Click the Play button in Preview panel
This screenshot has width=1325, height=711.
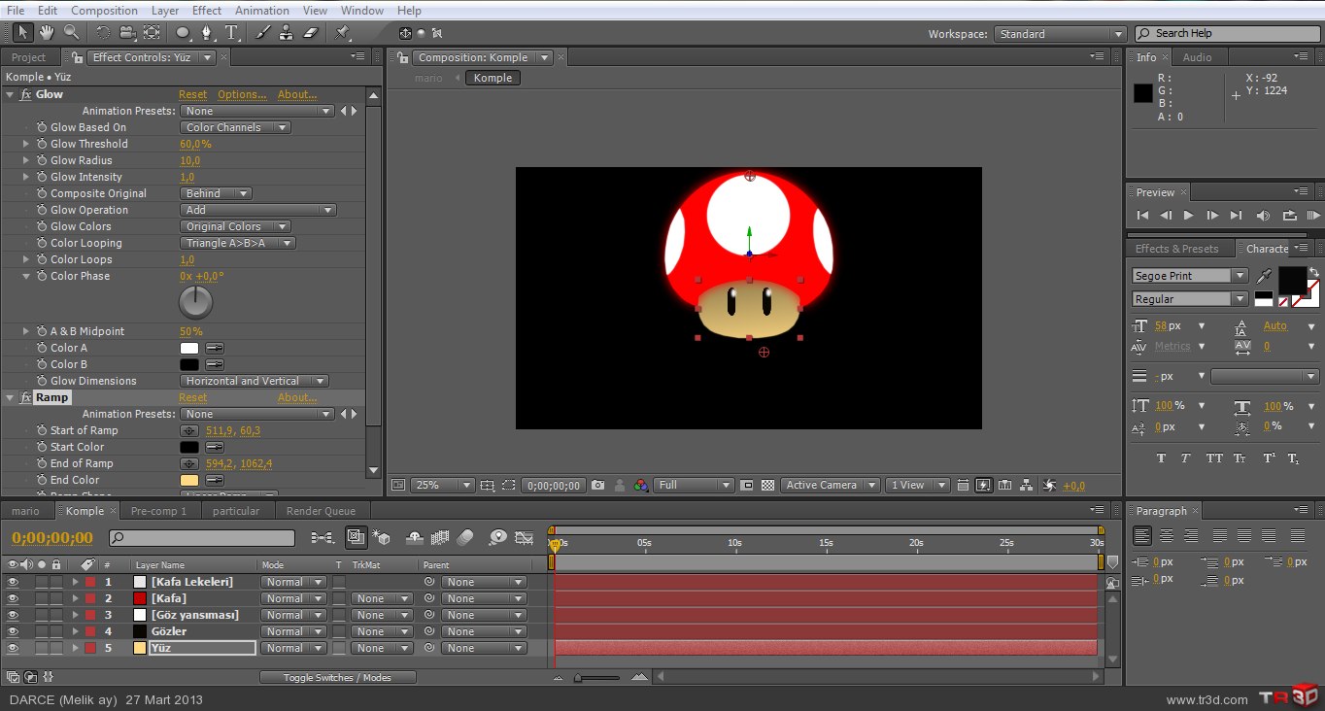click(x=1188, y=216)
